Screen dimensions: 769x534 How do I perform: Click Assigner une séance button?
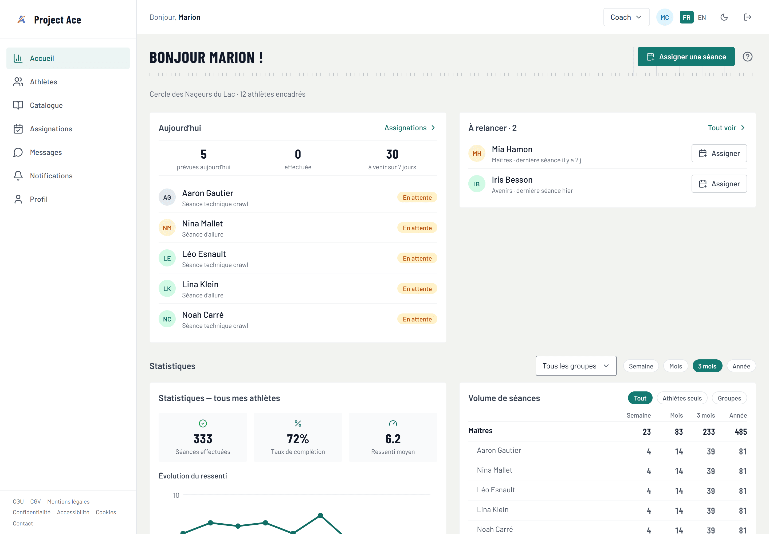point(686,57)
